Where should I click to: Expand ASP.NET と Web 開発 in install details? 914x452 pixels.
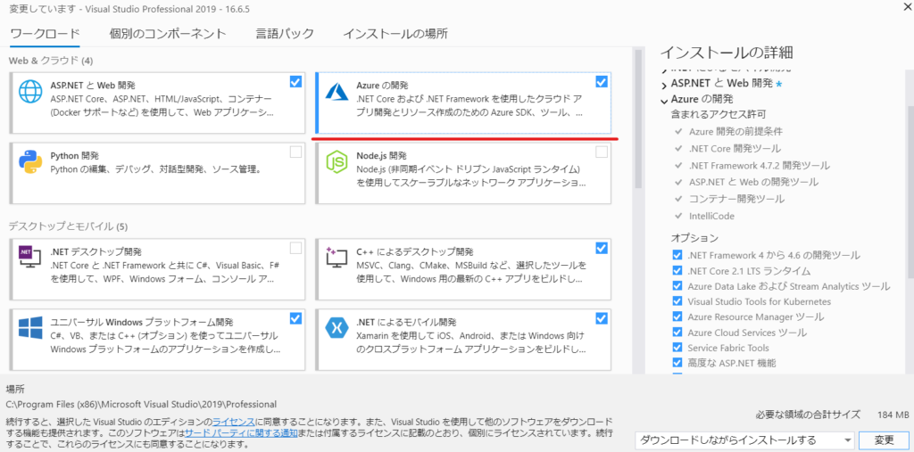point(664,85)
